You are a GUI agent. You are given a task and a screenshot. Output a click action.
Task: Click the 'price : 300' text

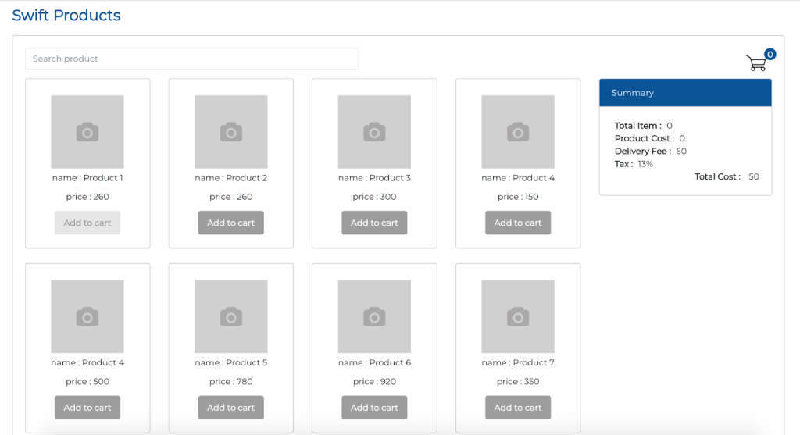click(374, 197)
